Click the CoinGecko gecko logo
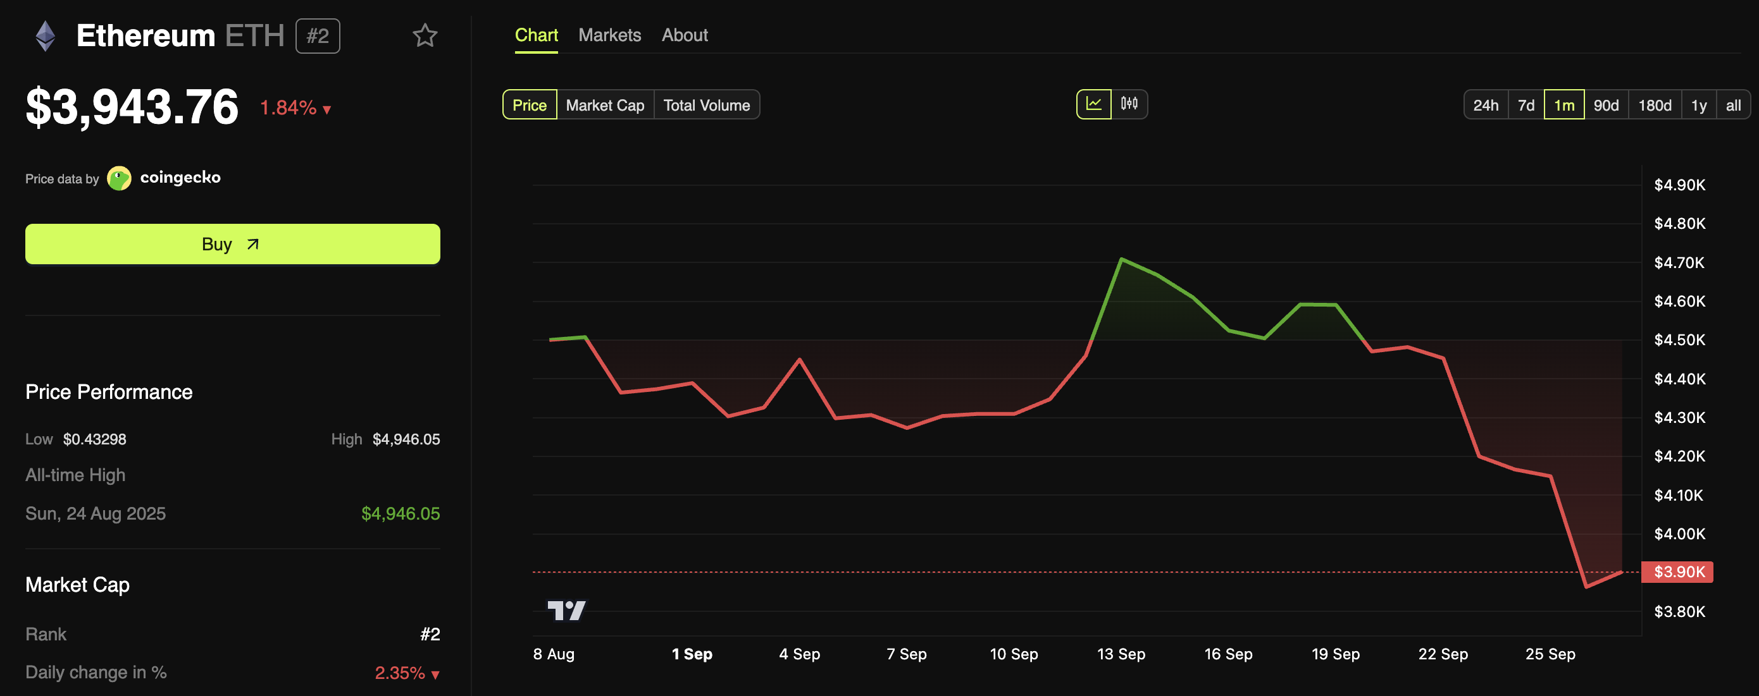1759x696 pixels. click(120, 179)
